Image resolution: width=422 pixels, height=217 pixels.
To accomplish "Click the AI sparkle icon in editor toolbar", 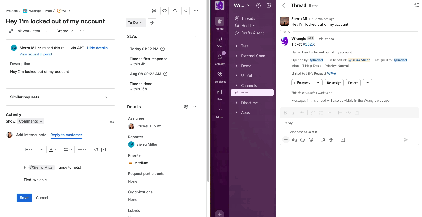I will (x=96, y=150).
